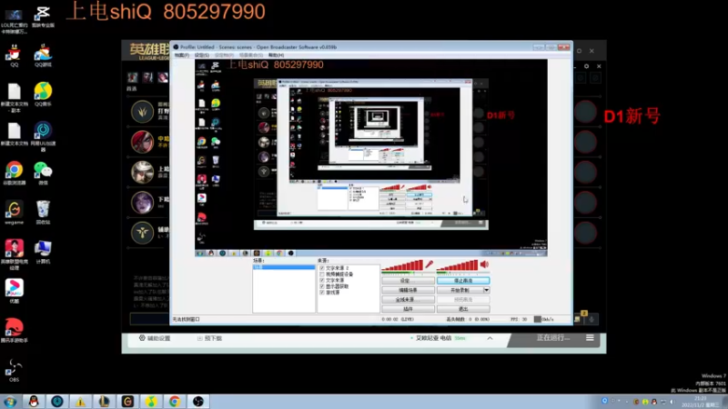Open QQ penguin from the taskbar
The image size is (728, 409).
[34, 401]
